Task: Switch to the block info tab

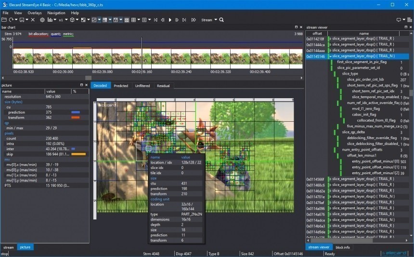Action: tap(342, 247)
